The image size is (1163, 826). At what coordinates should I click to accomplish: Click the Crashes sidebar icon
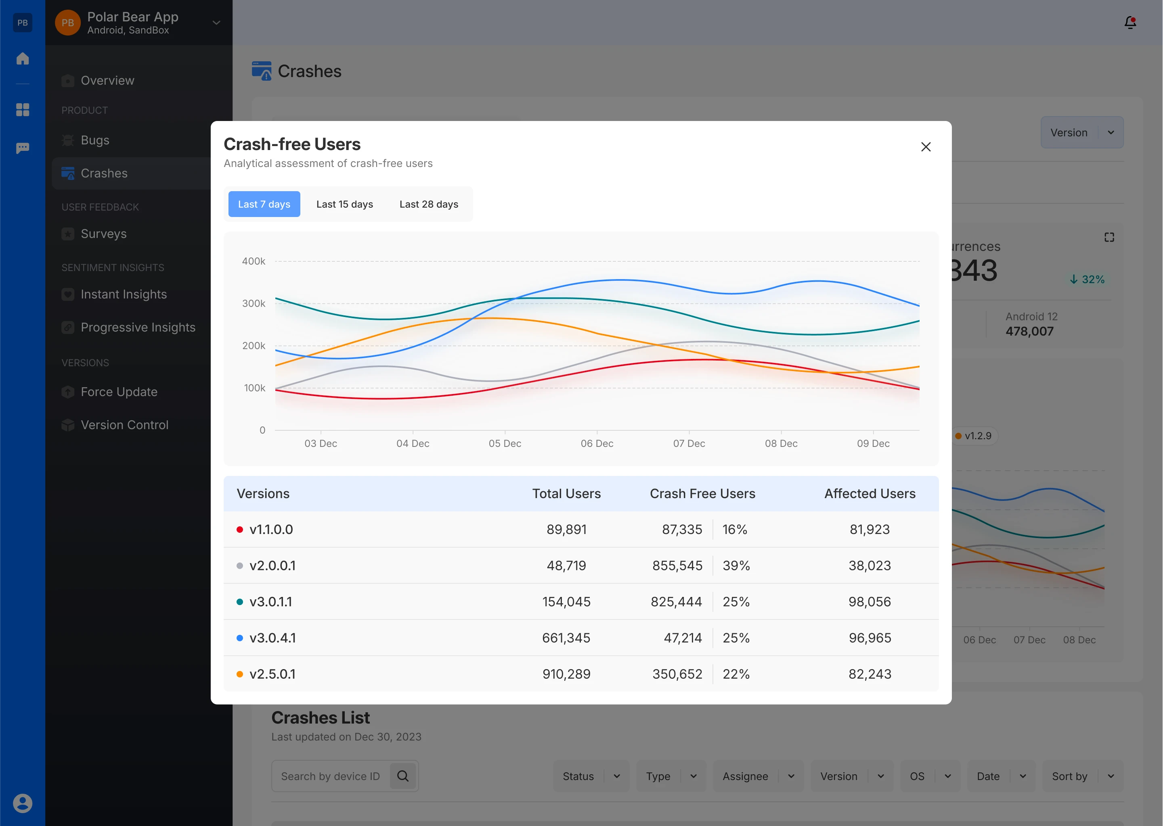(x=68, y=173)
